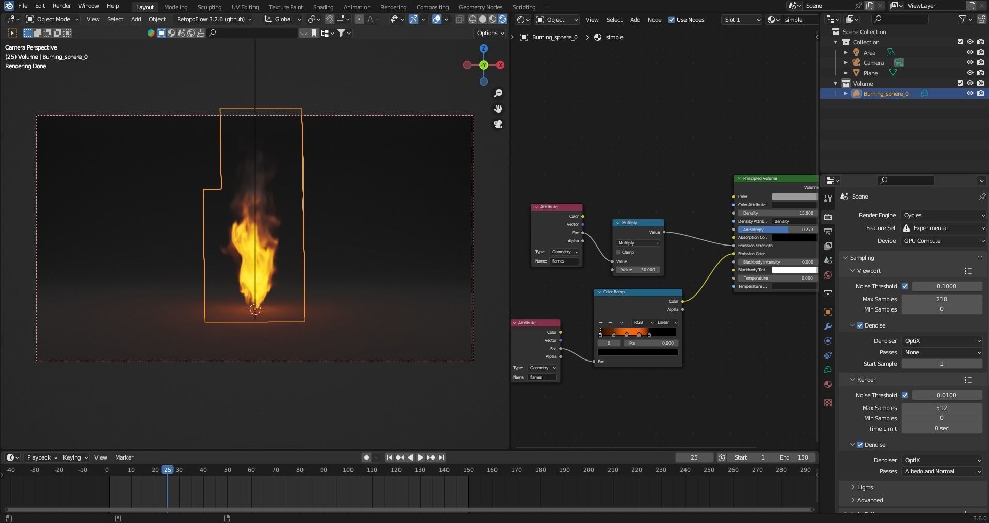
Task: Click the Blackbody Tint white color swatch
Action: [794, 270]
